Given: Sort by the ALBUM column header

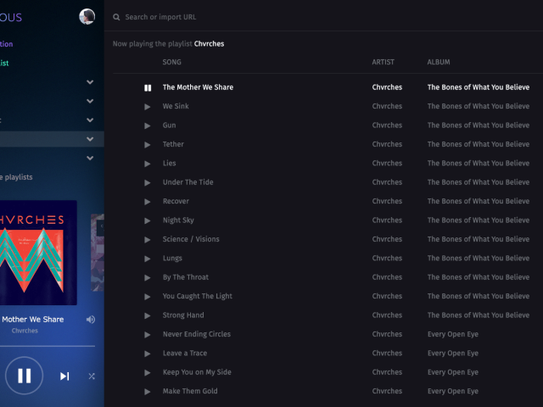Looking at the screenshot, I should (x=439, y=62).
